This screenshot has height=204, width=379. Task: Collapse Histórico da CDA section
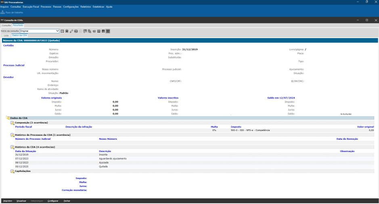(x=12, y=147)
